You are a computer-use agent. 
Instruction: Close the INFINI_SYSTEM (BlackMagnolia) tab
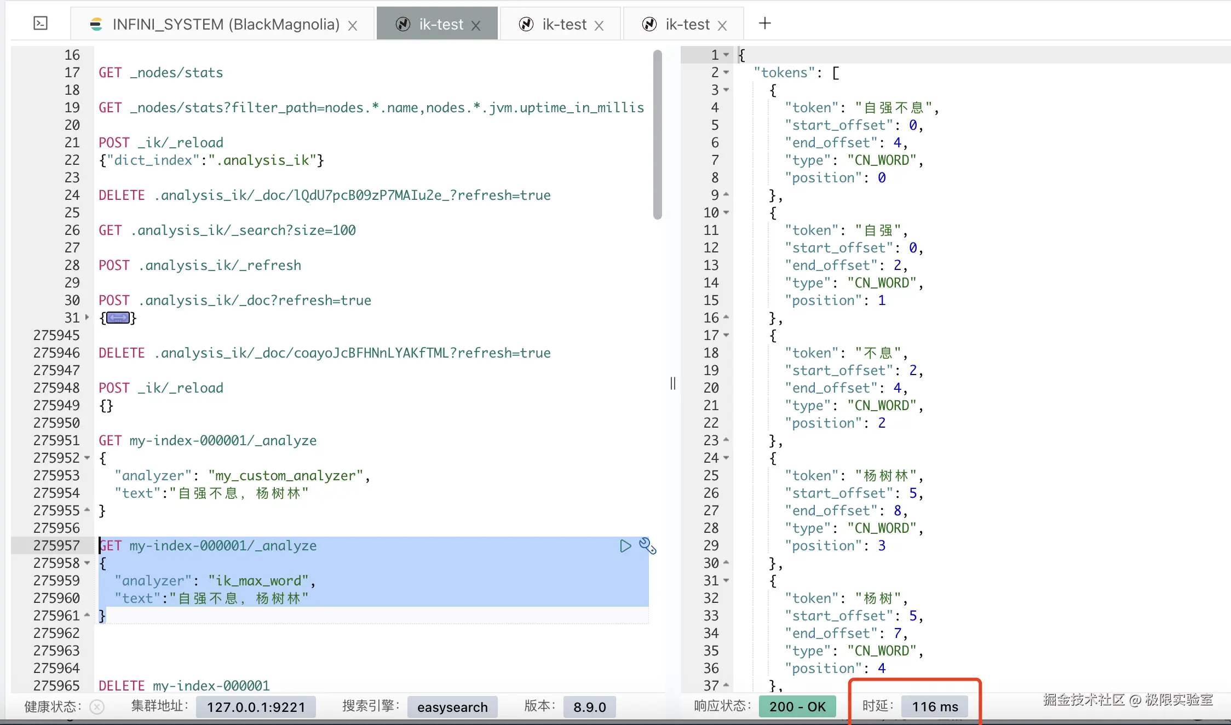pyautogui.click(x=353, y=25)
